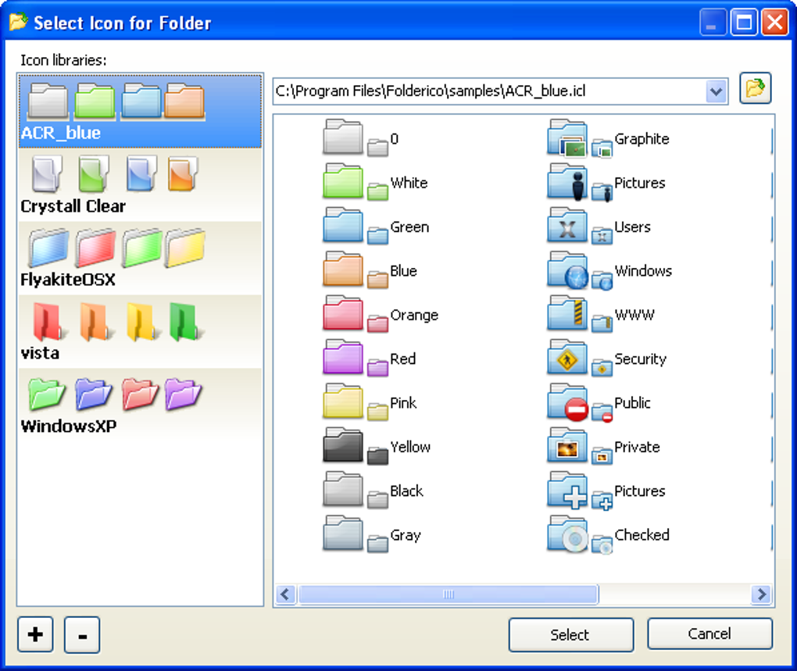This screenshot has width=797, height=671.
Task: Open the browse icon library folder button
Action: tap(755, 88)
